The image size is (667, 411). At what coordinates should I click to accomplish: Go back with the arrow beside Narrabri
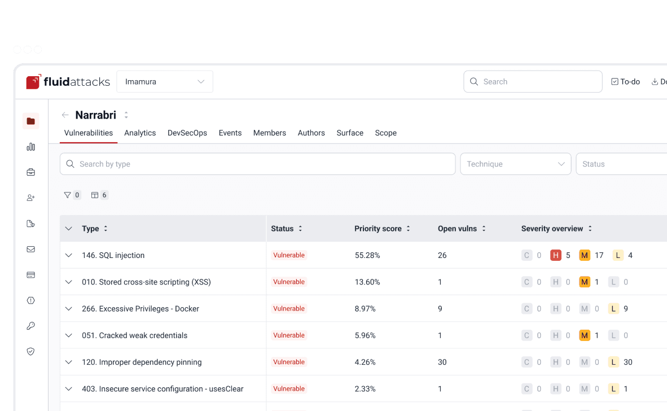(x=65, y=115)
